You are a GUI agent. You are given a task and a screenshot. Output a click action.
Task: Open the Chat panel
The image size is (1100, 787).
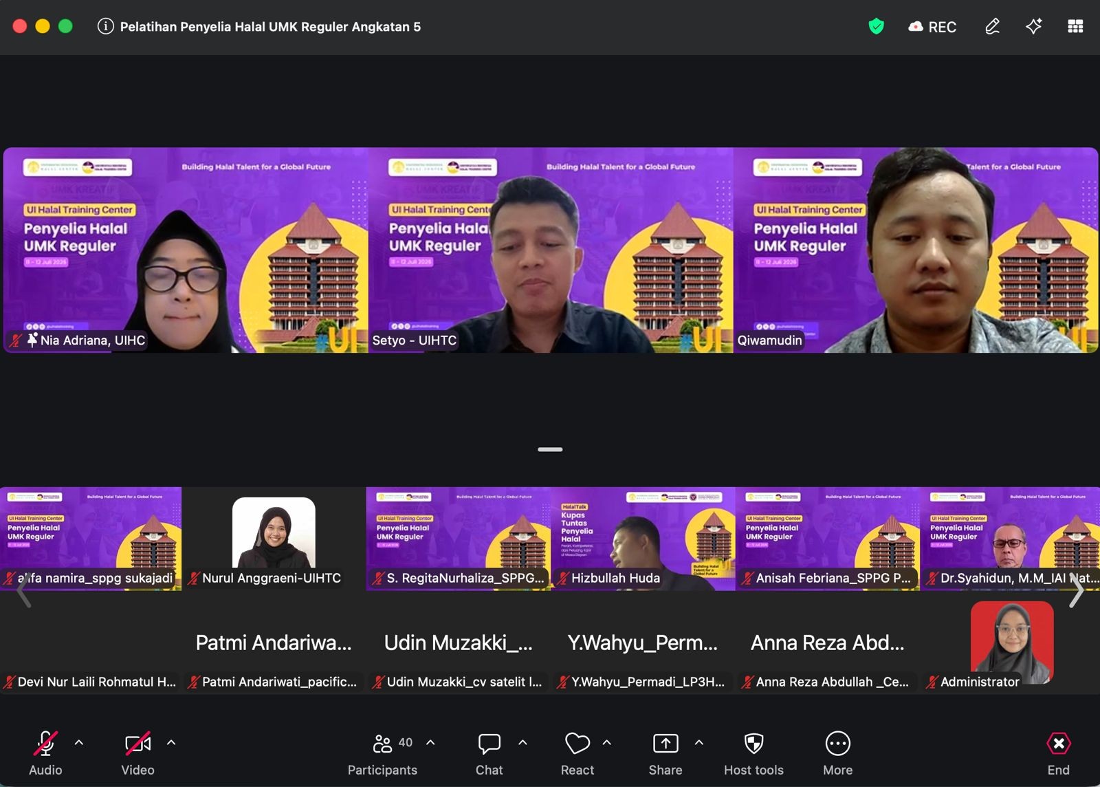489,753
